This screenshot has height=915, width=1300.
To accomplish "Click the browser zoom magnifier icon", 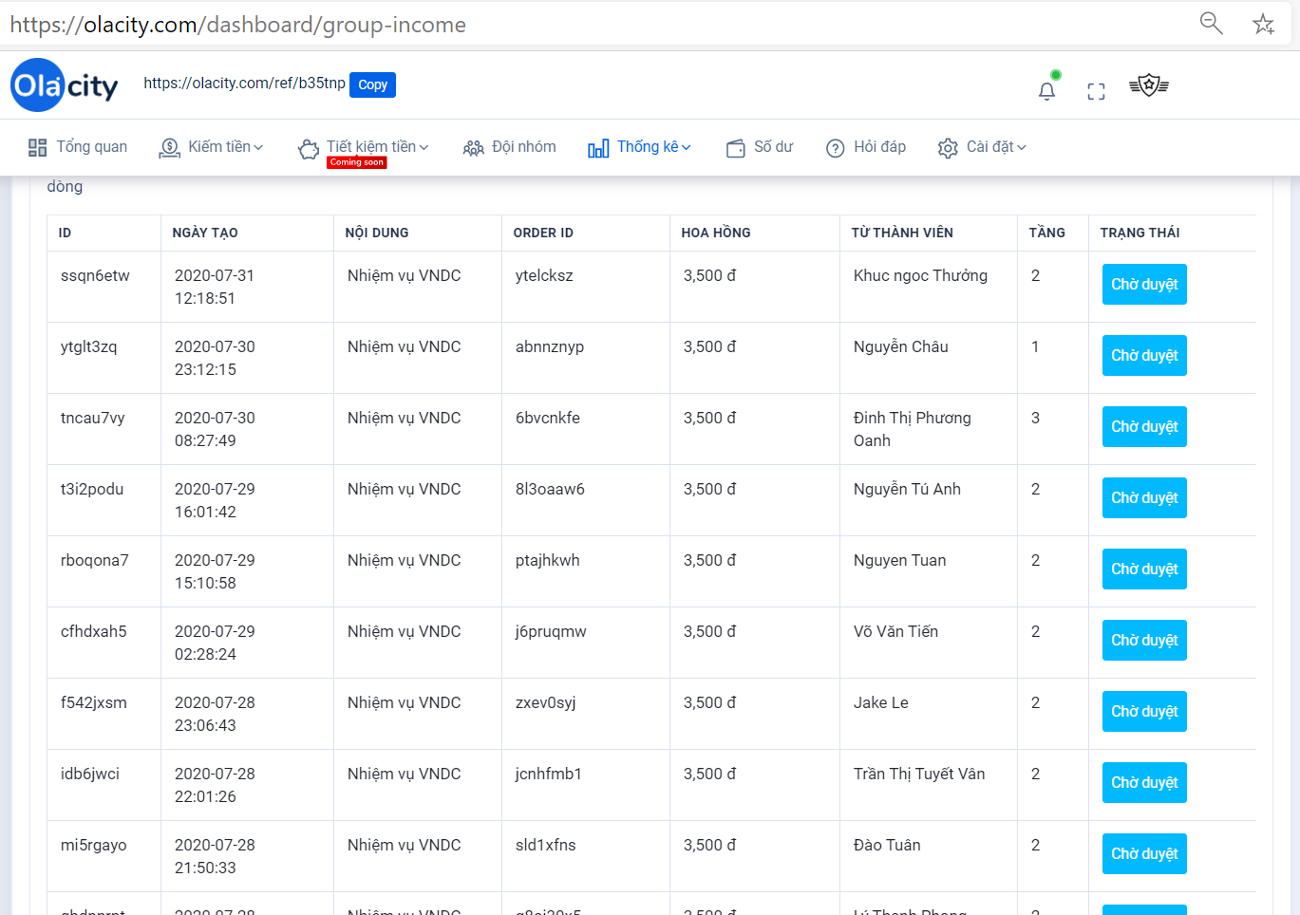I will click(1211, 23).
